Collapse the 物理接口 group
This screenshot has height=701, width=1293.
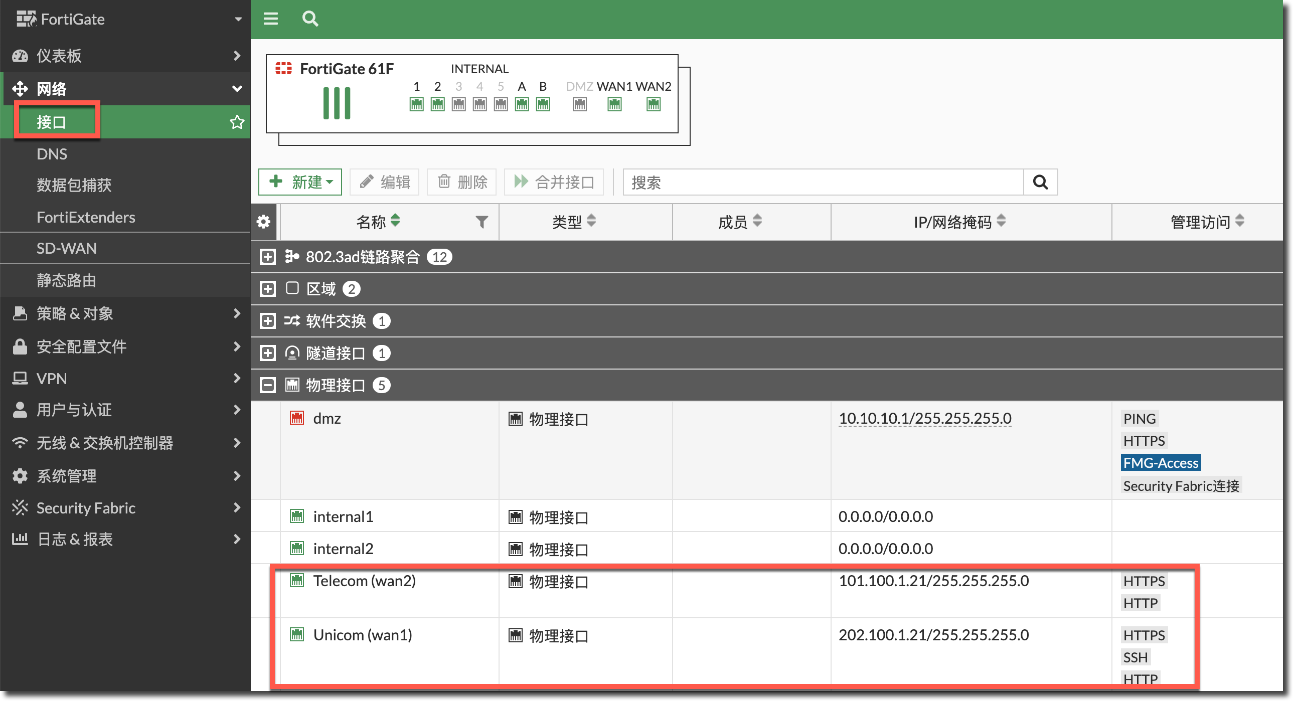pyautogui.click(x=267, y=386)
